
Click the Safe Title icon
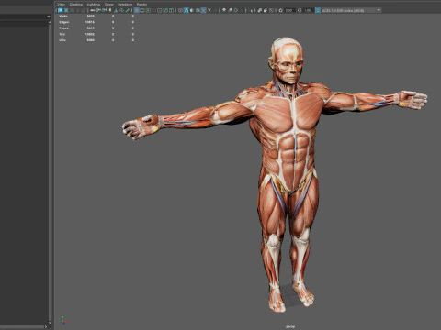click(x=171, y=10)
